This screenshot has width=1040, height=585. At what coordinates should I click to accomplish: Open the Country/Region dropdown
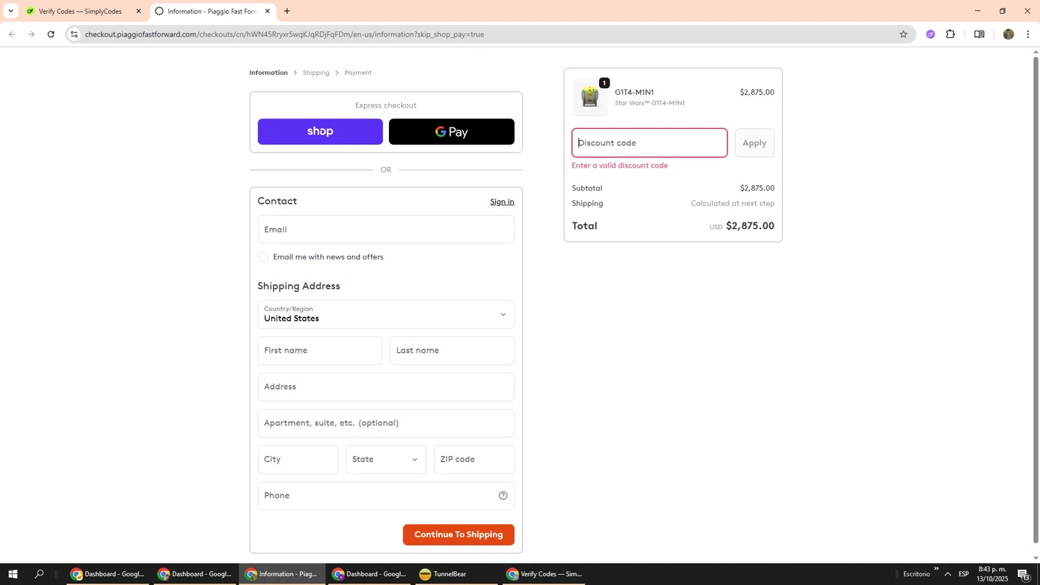pyautogui.click(x=385, y=315)
